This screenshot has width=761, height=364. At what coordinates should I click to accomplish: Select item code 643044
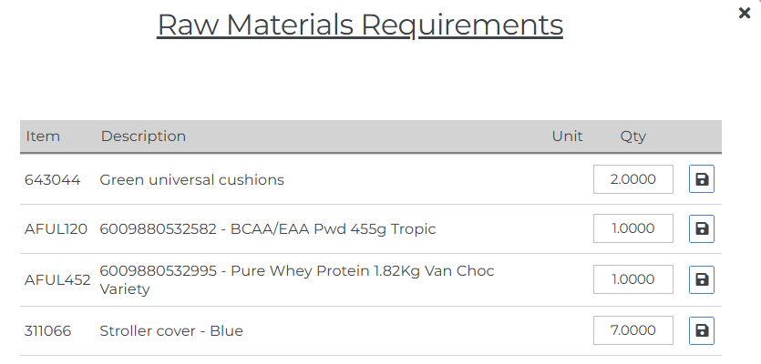tap(52, 180)
